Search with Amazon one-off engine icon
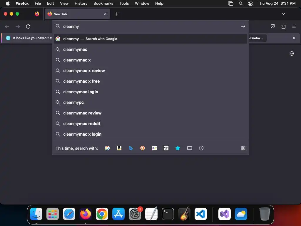The height and width of the screenshot is (226, 301). (119, 148)
